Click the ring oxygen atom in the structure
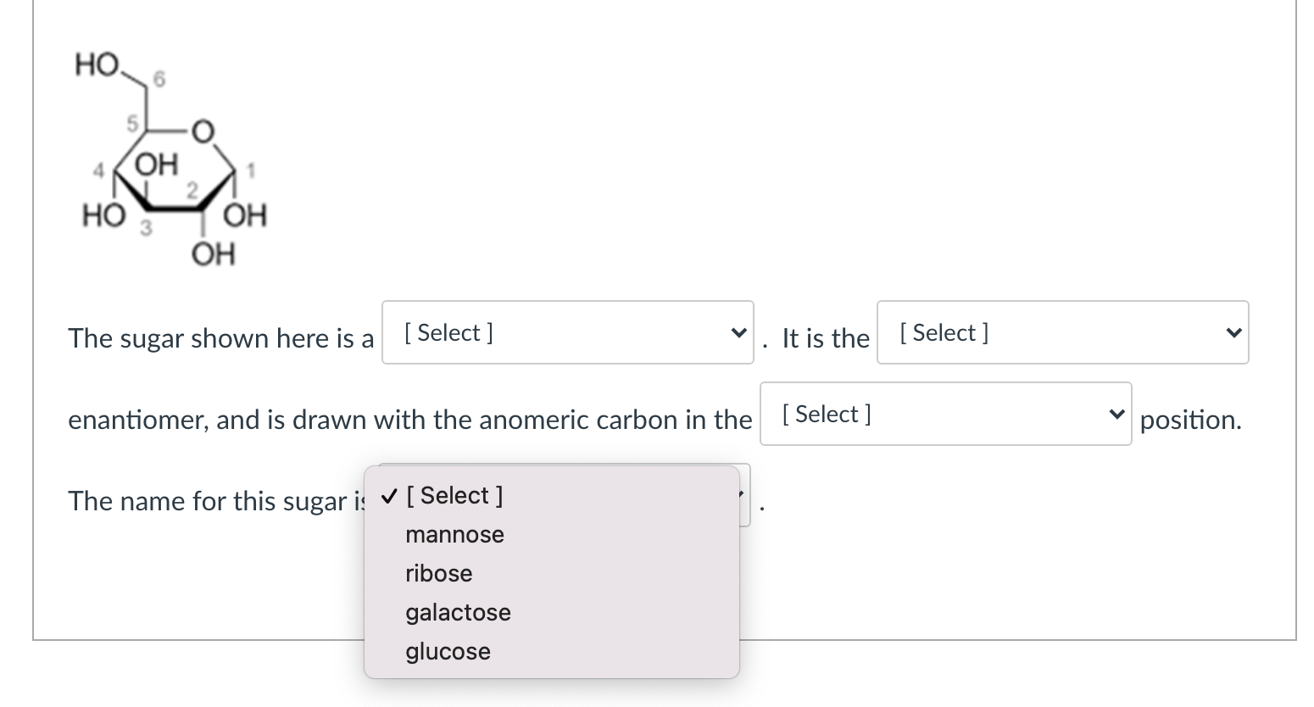 203,132
